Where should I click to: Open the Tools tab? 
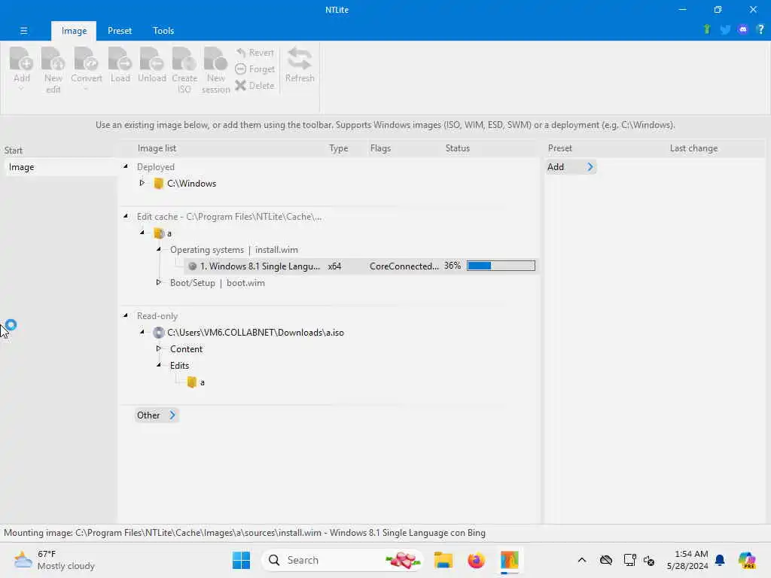click(x=163, y=30)
